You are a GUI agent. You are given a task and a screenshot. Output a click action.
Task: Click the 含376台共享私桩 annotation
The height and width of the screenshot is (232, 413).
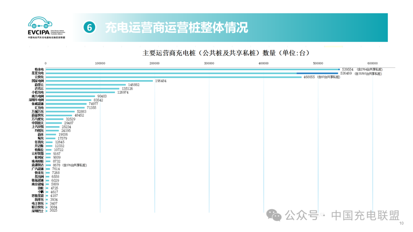(x=75, y=165)
